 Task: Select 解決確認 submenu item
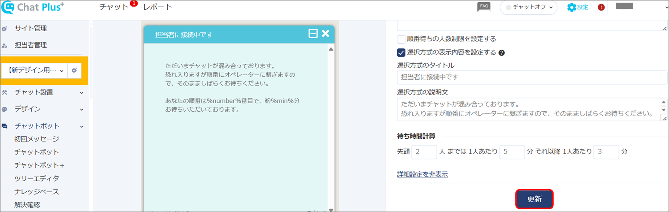[x=27, y=205]
